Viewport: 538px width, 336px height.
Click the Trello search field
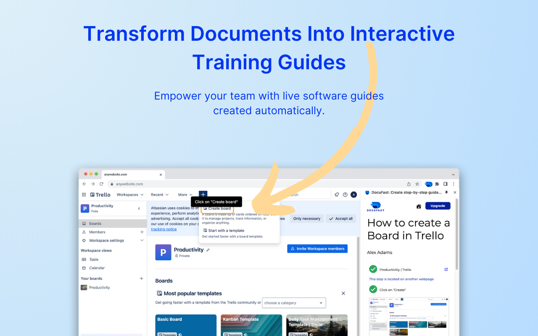coord(305,194)
